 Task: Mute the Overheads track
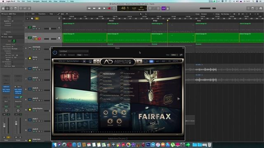[34, 49]
